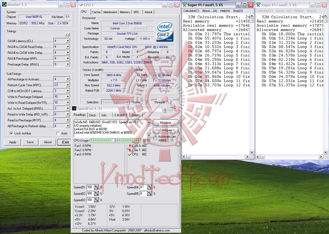Enable the Auto checkbox in MemSet

click(x=58, y=133)
